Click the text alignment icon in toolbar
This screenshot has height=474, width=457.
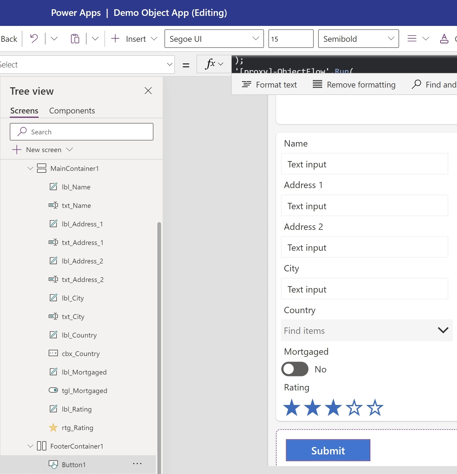(412, 39)
